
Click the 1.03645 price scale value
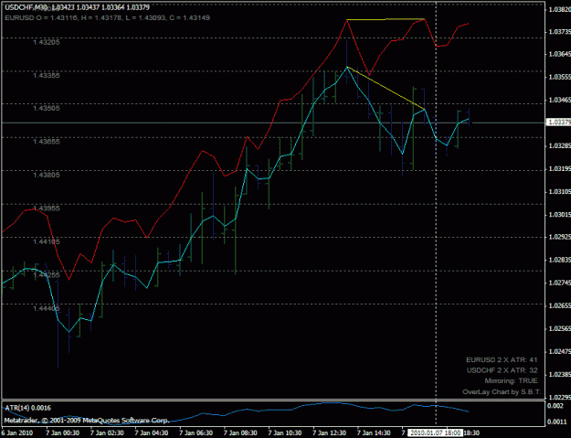click(560, 54)
